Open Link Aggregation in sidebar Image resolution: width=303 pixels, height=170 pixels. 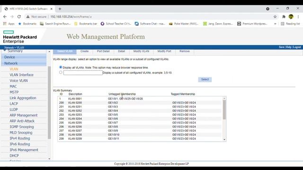[x=23, y=98]
